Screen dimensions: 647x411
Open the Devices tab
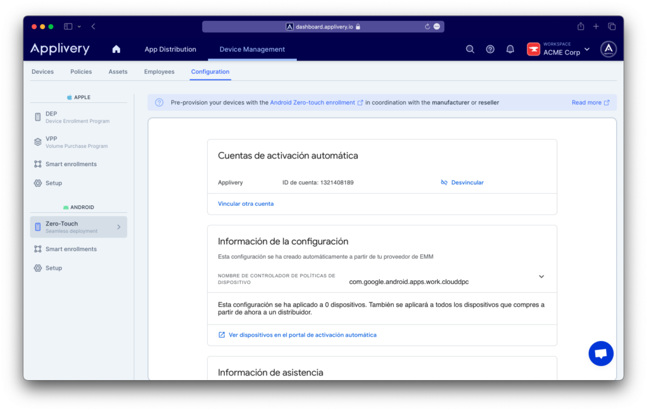click(x=42, y=71)
